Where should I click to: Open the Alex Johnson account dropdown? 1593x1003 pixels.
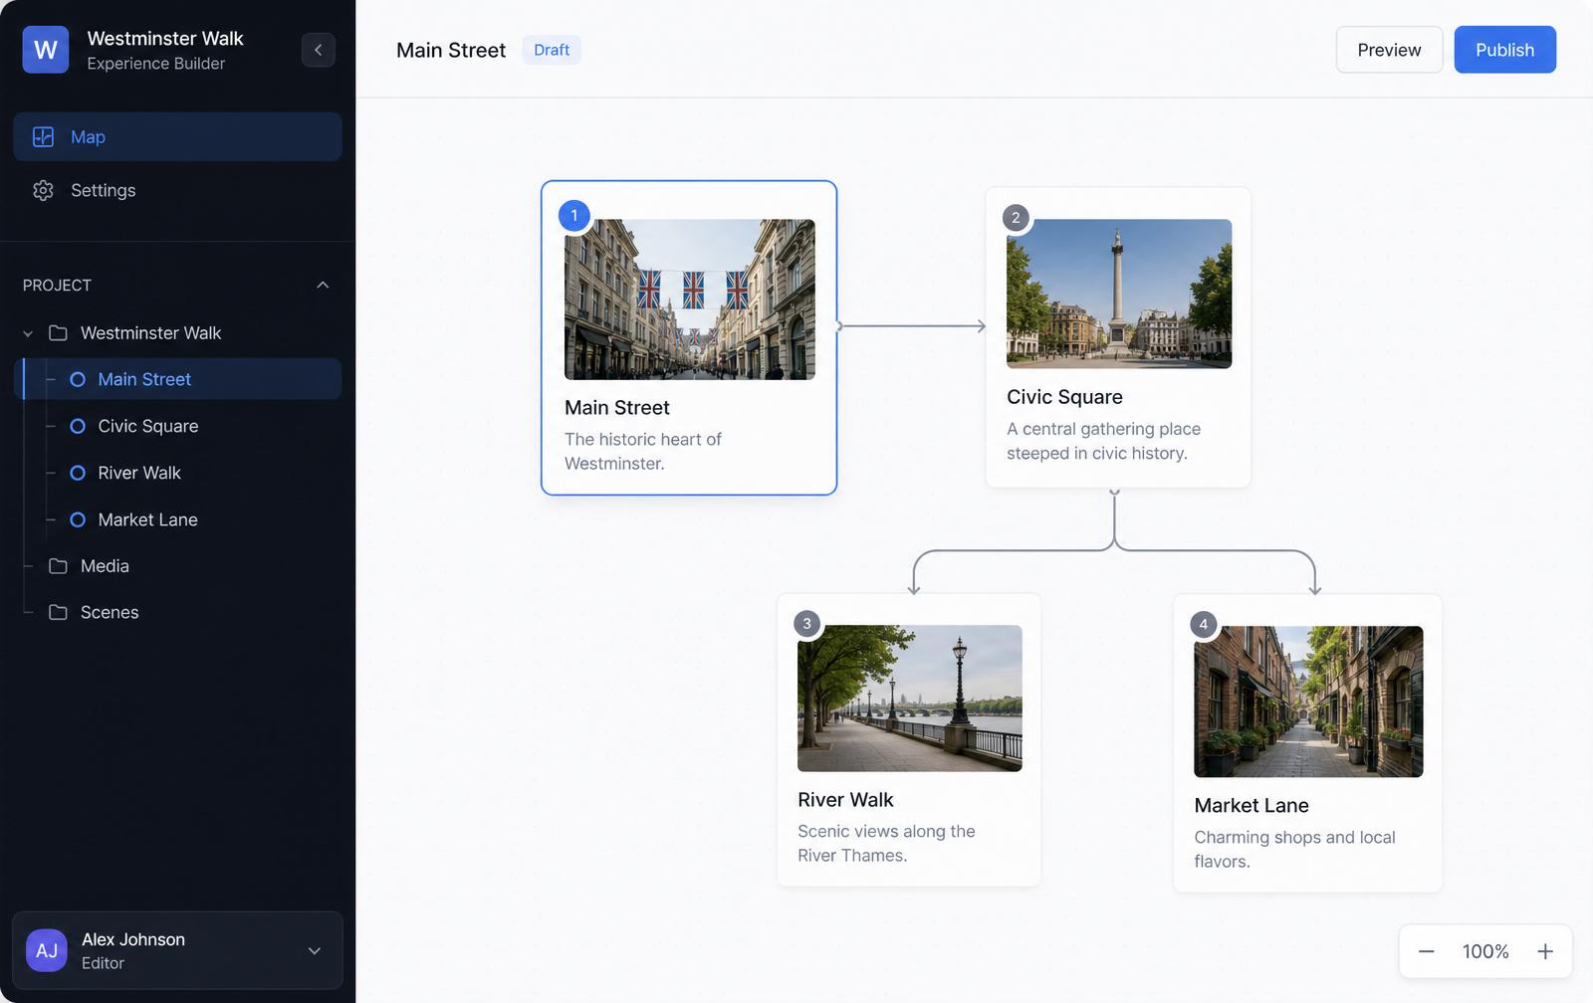coord(315,950)
